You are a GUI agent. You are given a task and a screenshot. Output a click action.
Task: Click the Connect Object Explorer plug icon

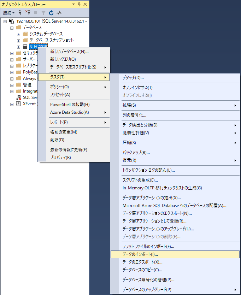tap(20, 13)
